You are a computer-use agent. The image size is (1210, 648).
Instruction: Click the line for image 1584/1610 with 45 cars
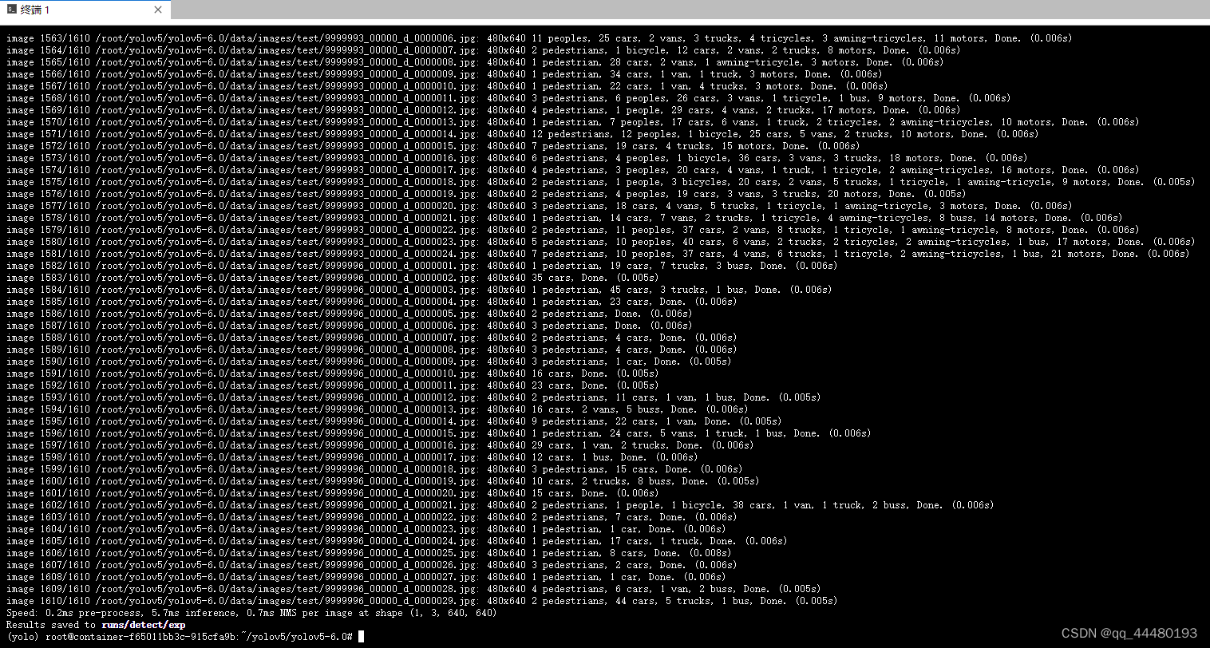click(x=419, y=289)
